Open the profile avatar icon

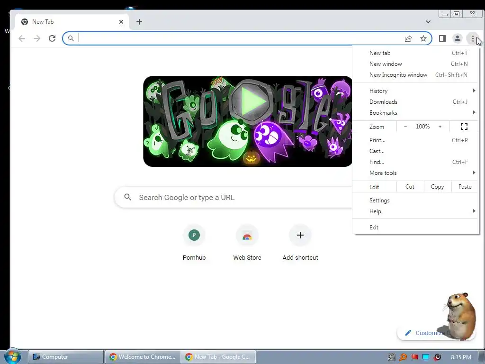(x=458, y=38)
